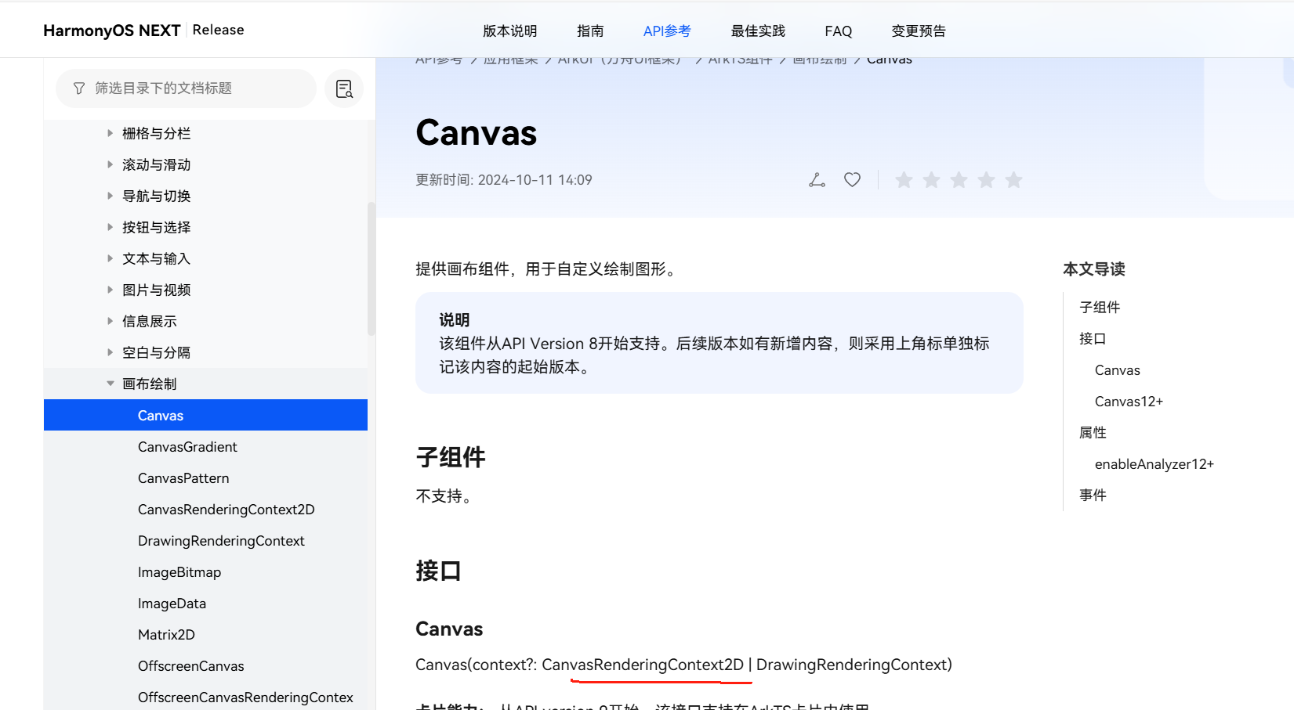The width and height of the screenshot is (1294, 710).
Task: Open the CanvasRenderingContext2D type link in signature
Action: click(642, 665)
